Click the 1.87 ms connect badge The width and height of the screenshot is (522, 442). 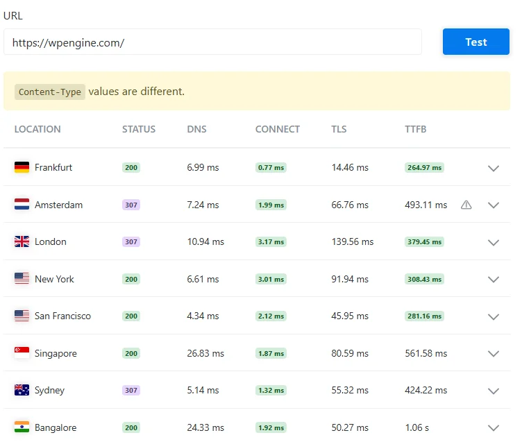tap(271, 353)
